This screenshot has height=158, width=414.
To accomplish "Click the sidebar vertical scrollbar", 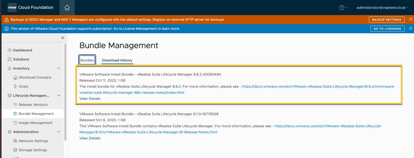I will point(65,92).
